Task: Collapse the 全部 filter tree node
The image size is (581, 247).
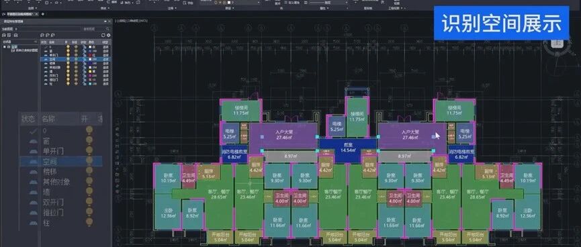Action: coord(5,47)
